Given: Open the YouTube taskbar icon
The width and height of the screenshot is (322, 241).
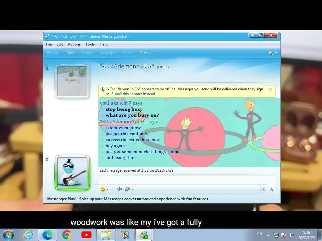Looking at the screenshot, I should (x=86, y=235).
